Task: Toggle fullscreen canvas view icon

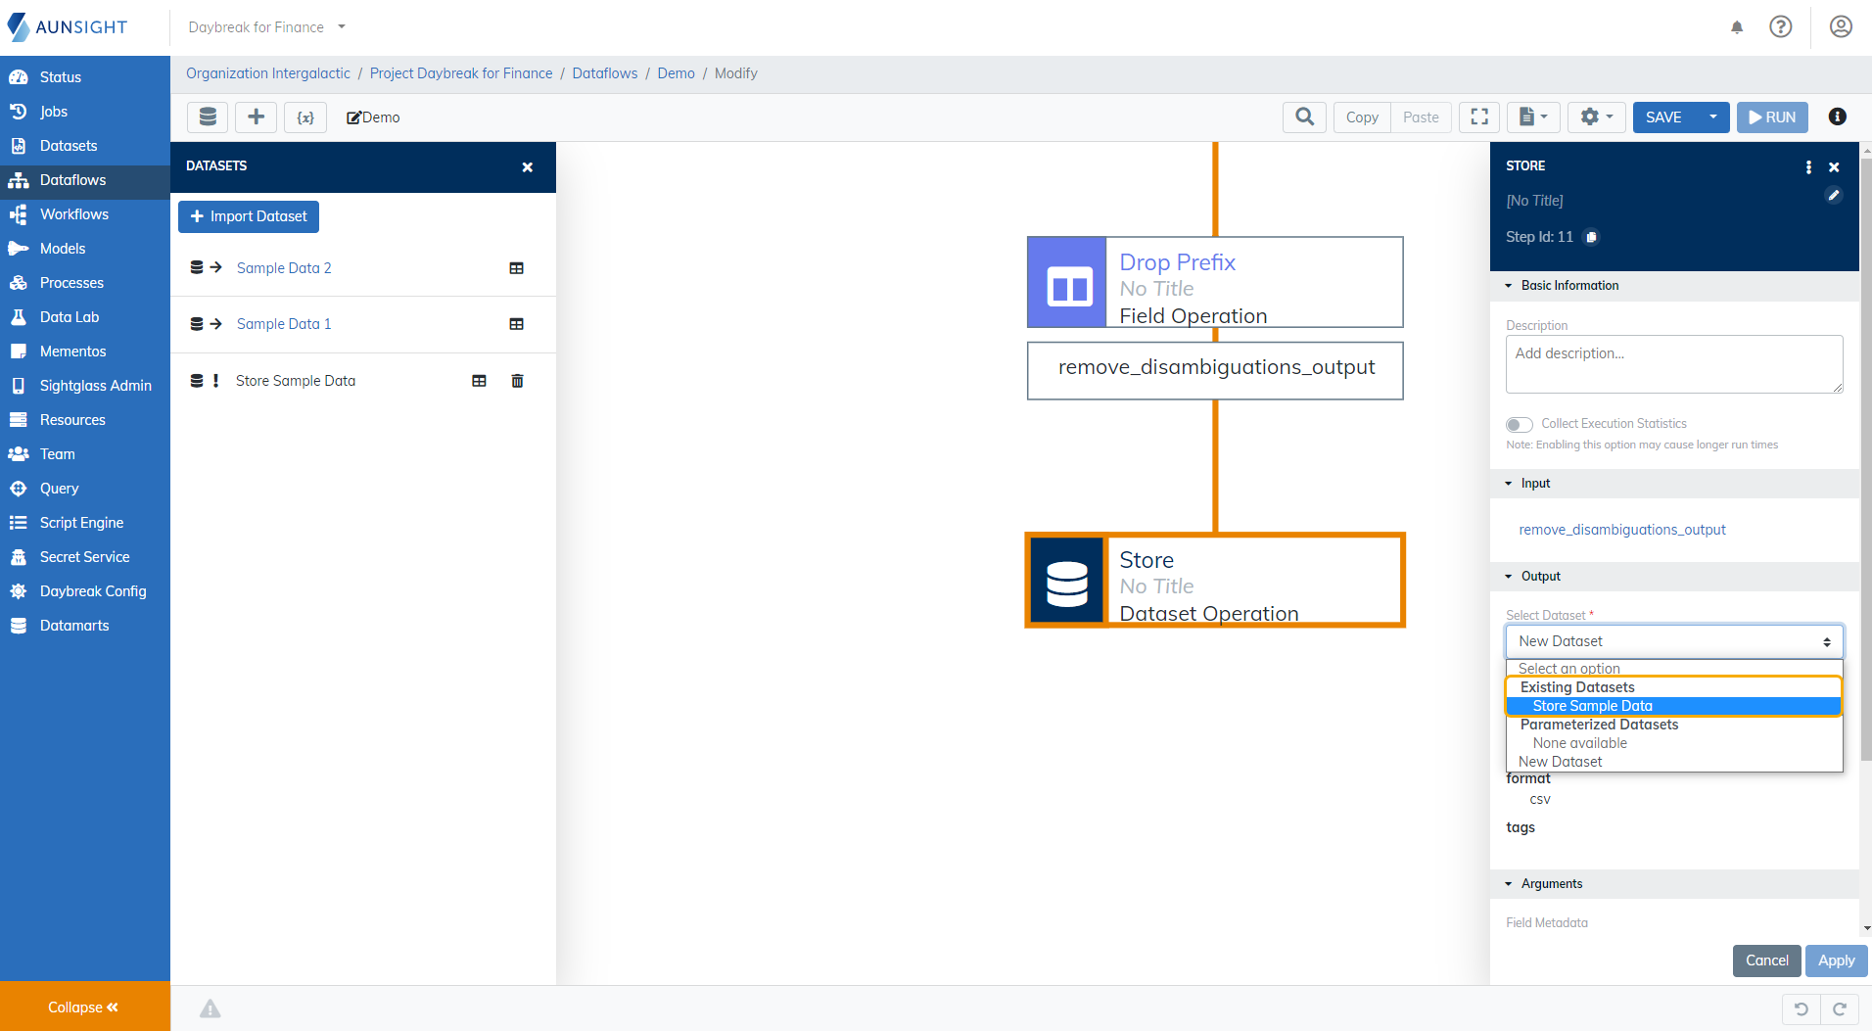Action: point(1479,117)
